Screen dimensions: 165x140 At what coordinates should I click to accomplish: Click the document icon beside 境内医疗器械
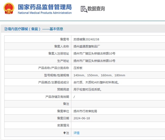pyautogui.click(x=6, y=29)
